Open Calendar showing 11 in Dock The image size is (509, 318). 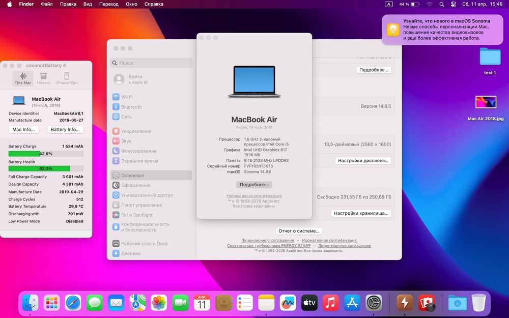tap(202, 303)
